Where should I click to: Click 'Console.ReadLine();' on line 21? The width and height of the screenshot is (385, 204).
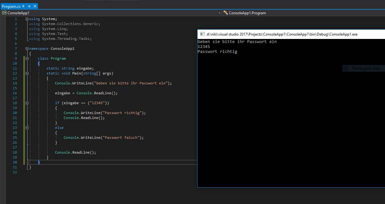[x=84, y=118]
